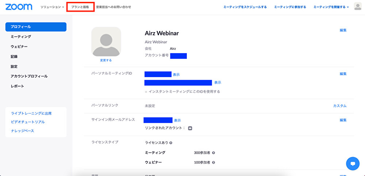Expand the ミーティングを開催する dropdown
The height and width of the screenshot is (176, 365).
click(331, 7)
